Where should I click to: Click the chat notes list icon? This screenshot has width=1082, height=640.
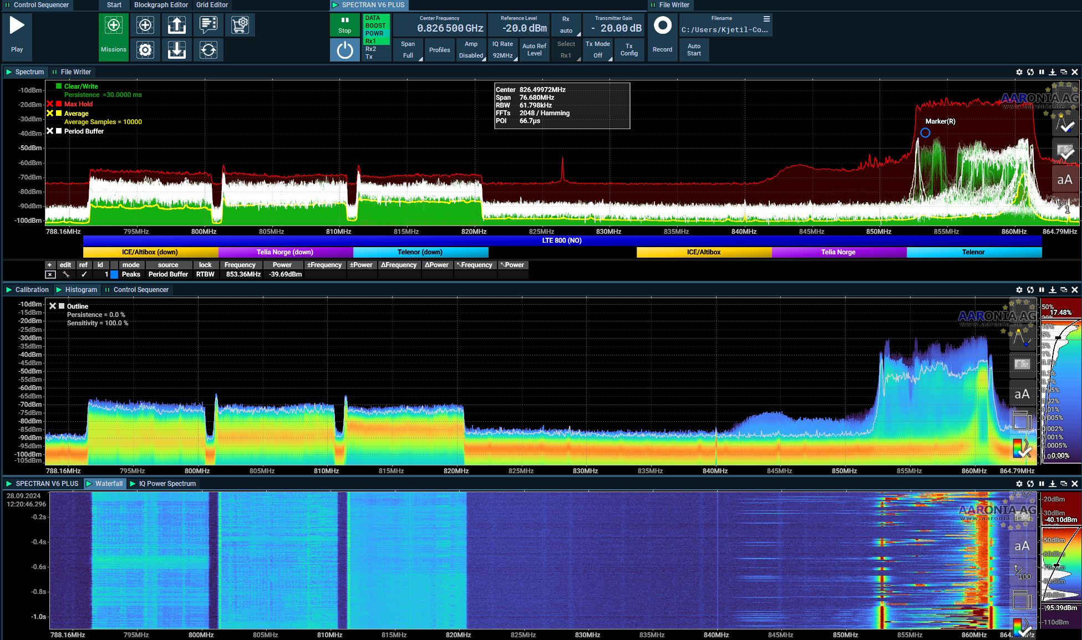click(209, 25)
